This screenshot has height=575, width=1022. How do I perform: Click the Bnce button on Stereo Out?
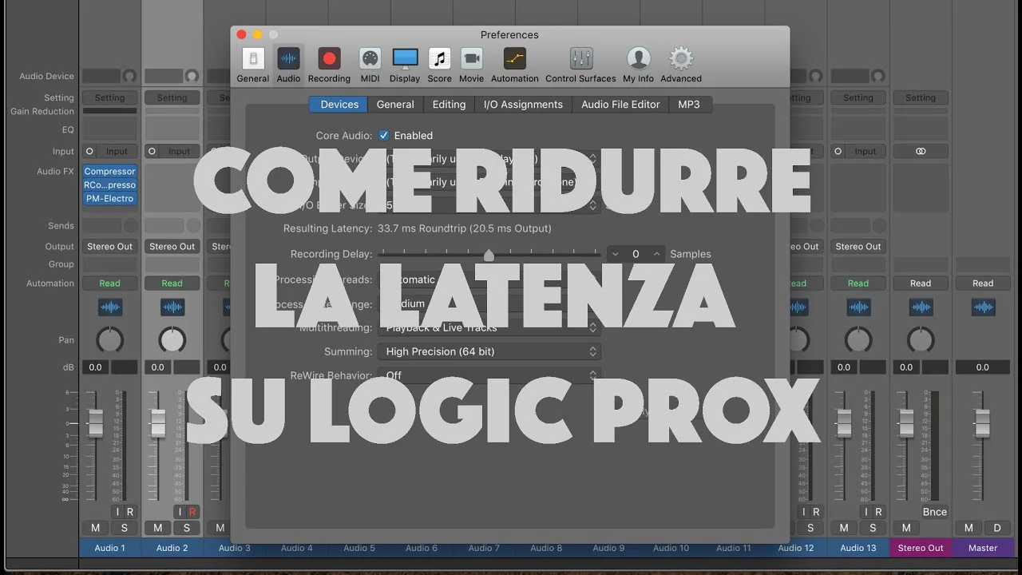(934, 512)
